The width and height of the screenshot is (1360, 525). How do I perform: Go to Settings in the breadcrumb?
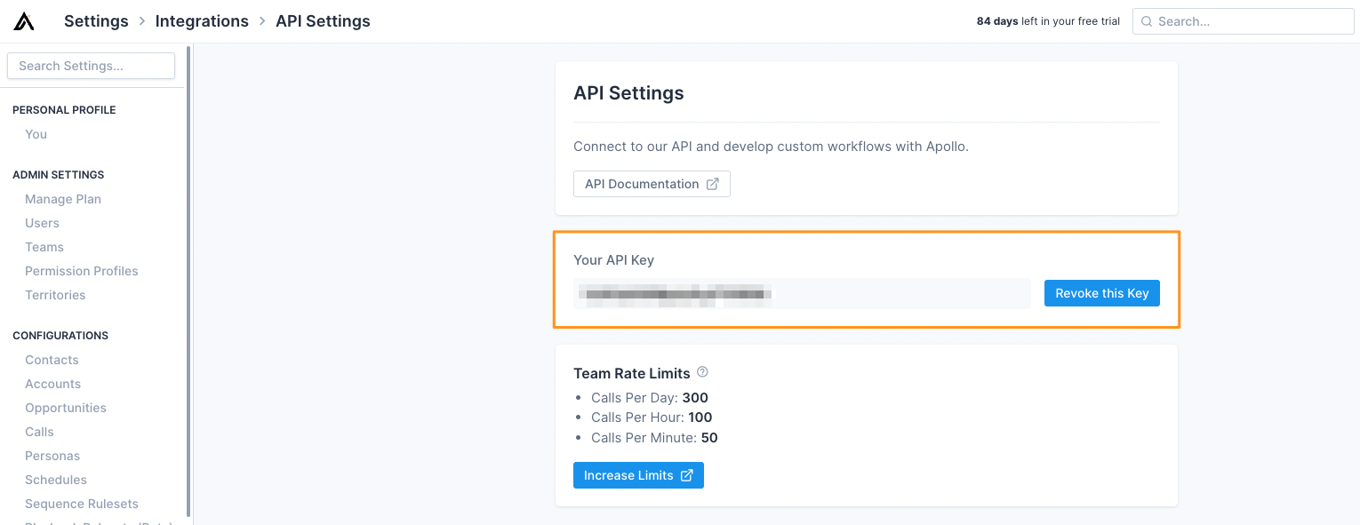96,21
